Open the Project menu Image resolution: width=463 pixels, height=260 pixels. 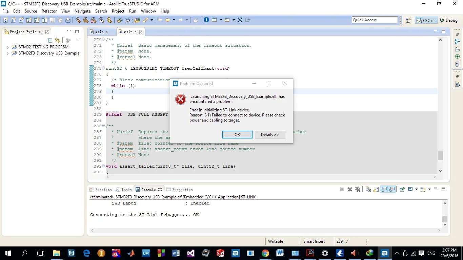[118, 11]
